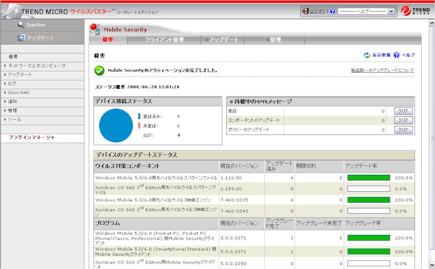Click the 表示更新 link

(381, 55)
